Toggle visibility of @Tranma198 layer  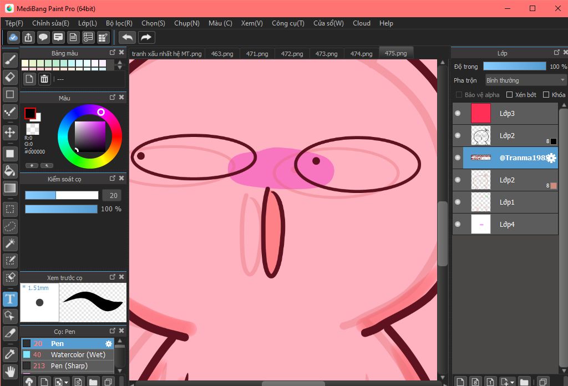coord(458,158)
